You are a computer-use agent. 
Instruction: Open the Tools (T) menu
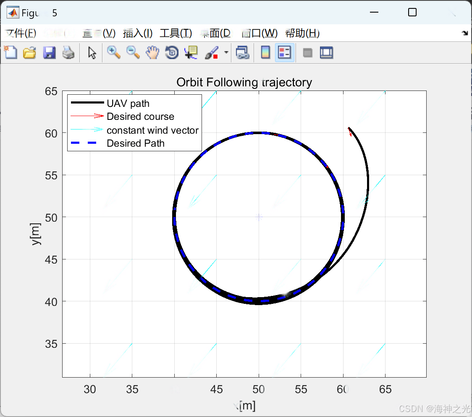tap(176, 33)
